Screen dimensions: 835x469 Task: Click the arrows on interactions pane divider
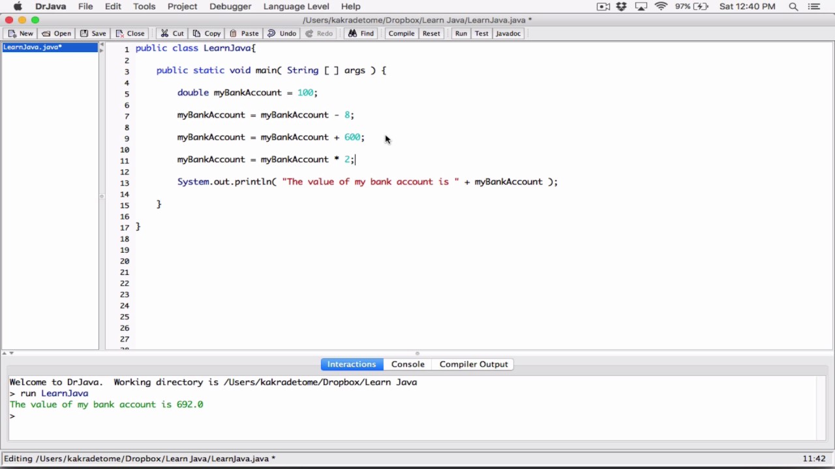[8, 354]
